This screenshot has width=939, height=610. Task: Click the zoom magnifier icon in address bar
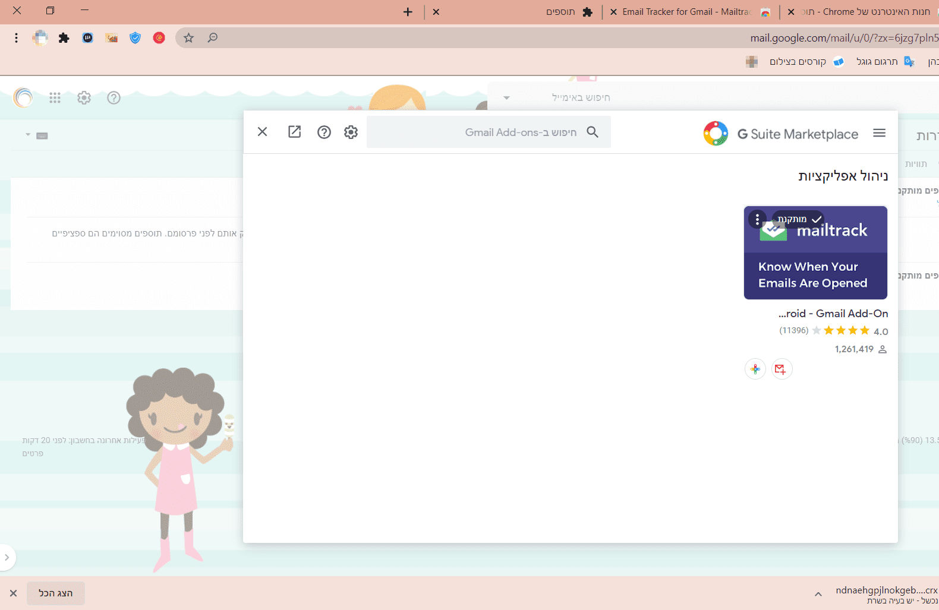[213, 38]
